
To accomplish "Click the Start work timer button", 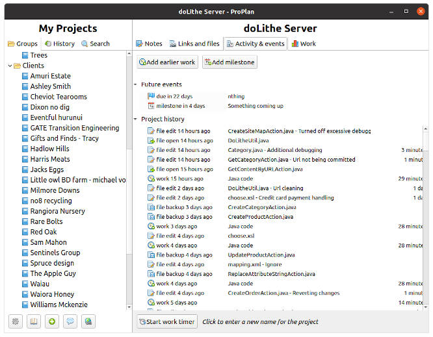I will point(167,321).
